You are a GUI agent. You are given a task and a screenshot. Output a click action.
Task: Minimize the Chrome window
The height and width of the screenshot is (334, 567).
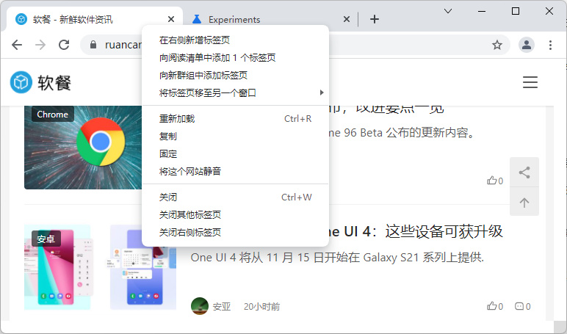pyautogui.click(x=482, y=11)
